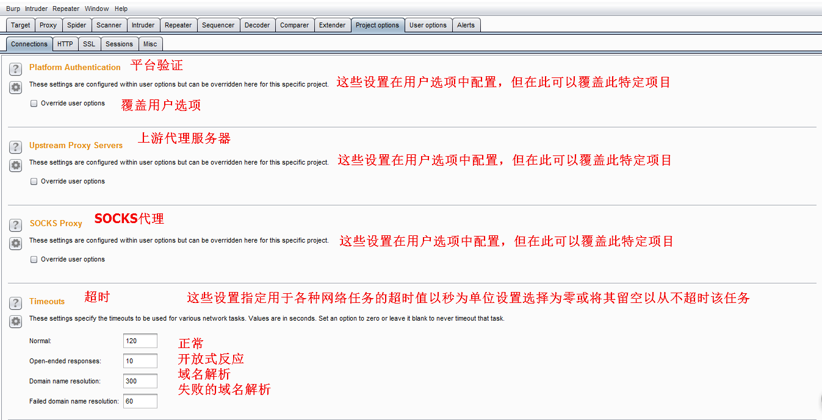
Task: Switch to the Intruder tool tab
Action: click(143, 25)
